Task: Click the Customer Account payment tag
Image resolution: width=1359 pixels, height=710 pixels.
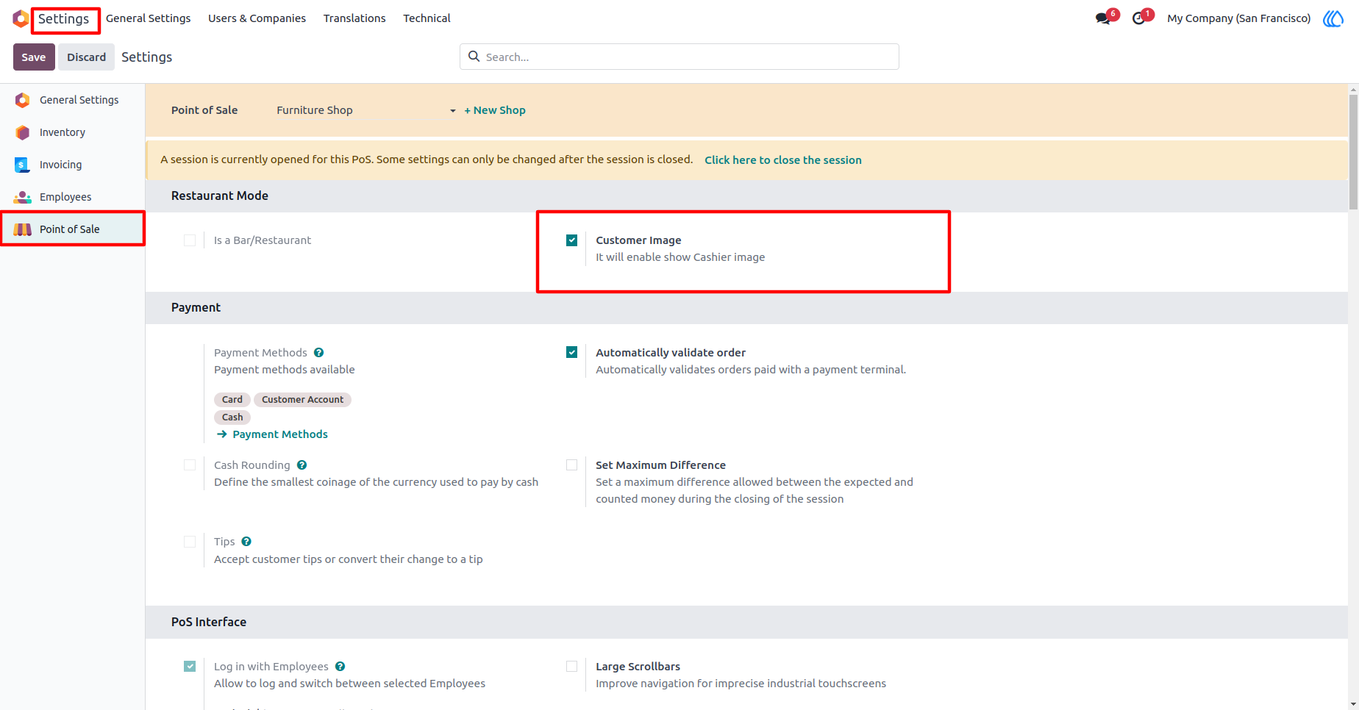Action: pyautogui.click(x=303, y=400)
